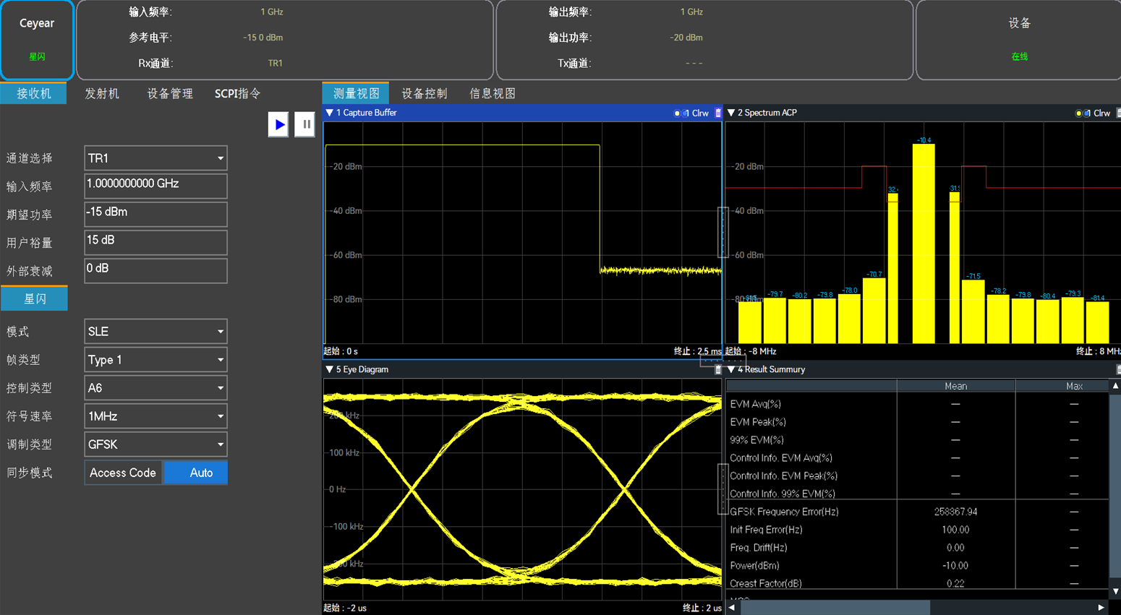This screenshot has height=615, width=1121.
Task: Delete the Capture Buffer panel using trash icon
Action: 717,113
